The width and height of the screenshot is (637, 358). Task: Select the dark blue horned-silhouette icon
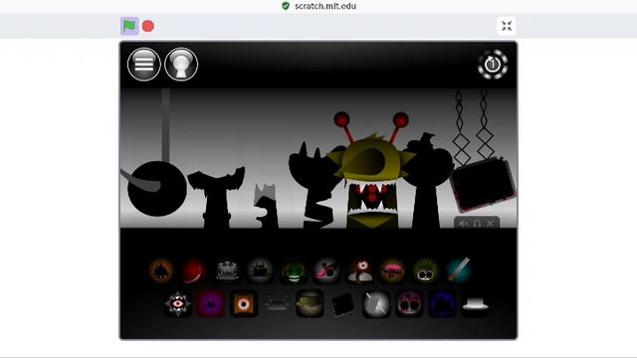point(442,303)
